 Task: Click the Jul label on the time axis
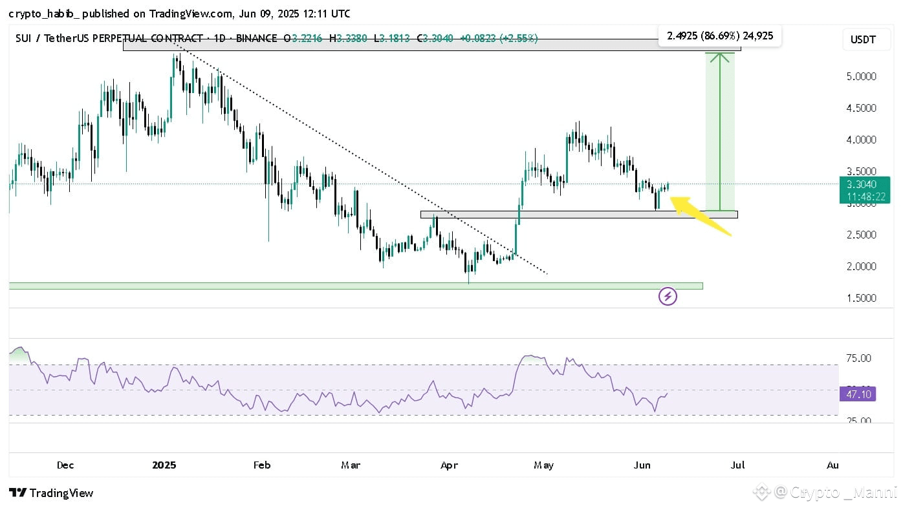(x=737, y=465)
